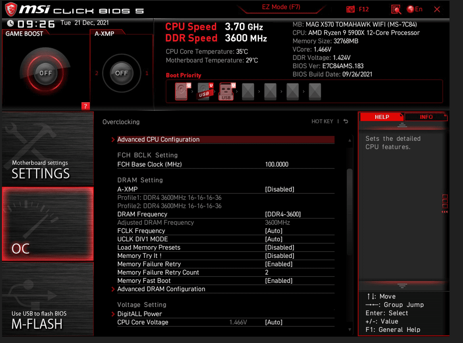
Task: Toggle the A-XMP OFF knob
Action: click(x=122, y=73)
